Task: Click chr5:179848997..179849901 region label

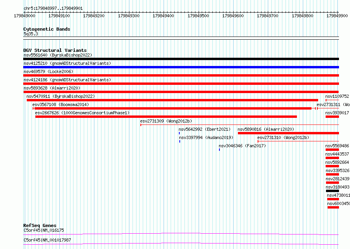Action: [x=53, y=9]
